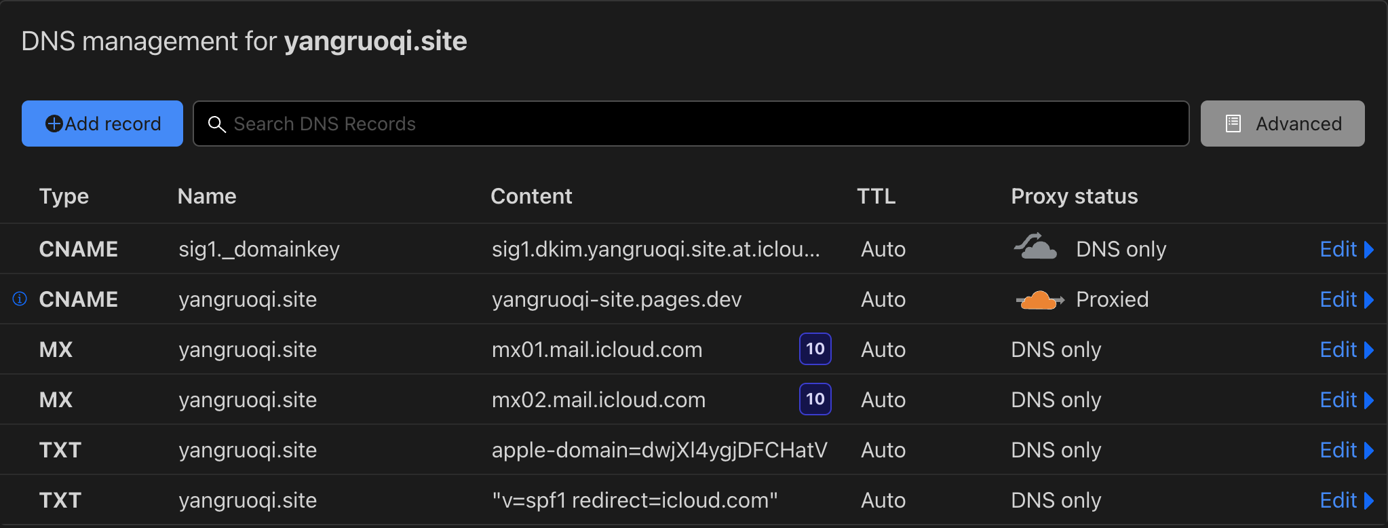
Task: Open the Advanced search options
Action: 1282,124
